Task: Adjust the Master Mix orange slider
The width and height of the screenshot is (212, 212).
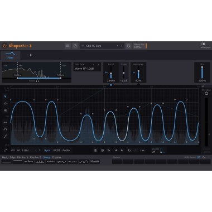Action: pyautogui.click(x=146, y=46)
